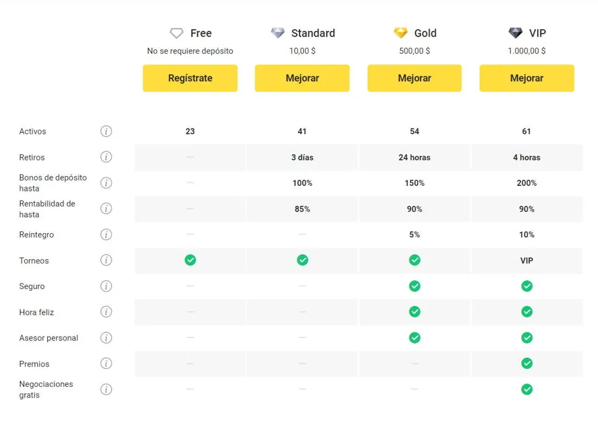598x421 pixels.
Task: Click the info icon beside Activos
Action: tap(106, 131)
